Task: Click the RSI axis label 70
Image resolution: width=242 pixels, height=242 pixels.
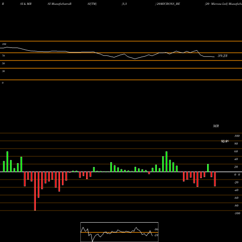Action: click(3, 56)
